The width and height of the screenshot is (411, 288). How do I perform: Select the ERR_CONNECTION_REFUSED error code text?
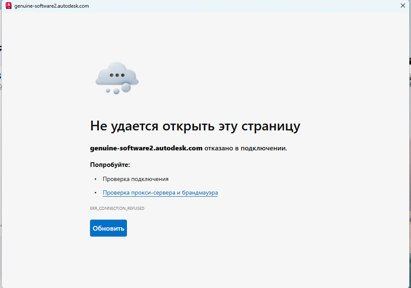point(117,208)
